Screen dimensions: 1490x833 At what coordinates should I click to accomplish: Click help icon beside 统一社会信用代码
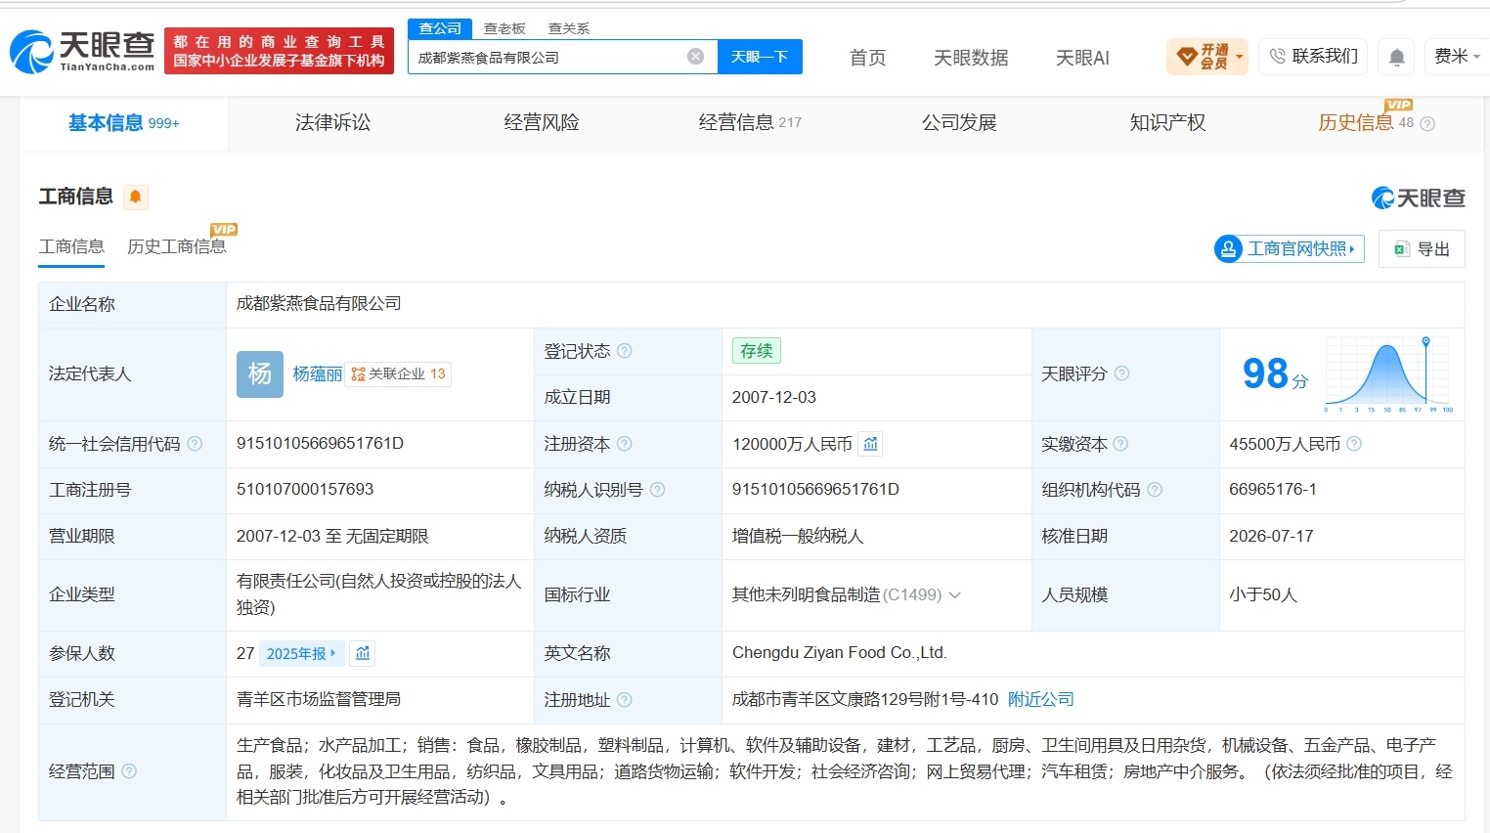195,444
